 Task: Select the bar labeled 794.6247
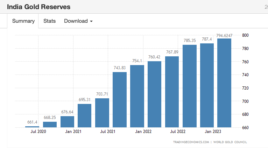click(224, 83)
